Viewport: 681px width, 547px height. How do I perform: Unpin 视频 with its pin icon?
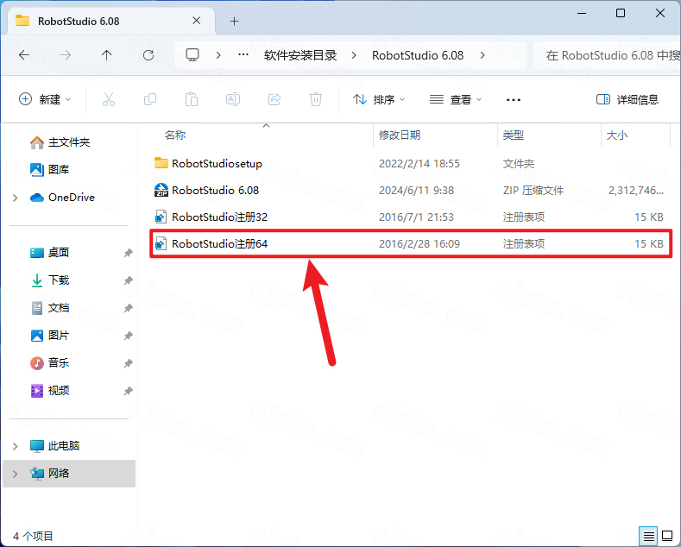128,391
